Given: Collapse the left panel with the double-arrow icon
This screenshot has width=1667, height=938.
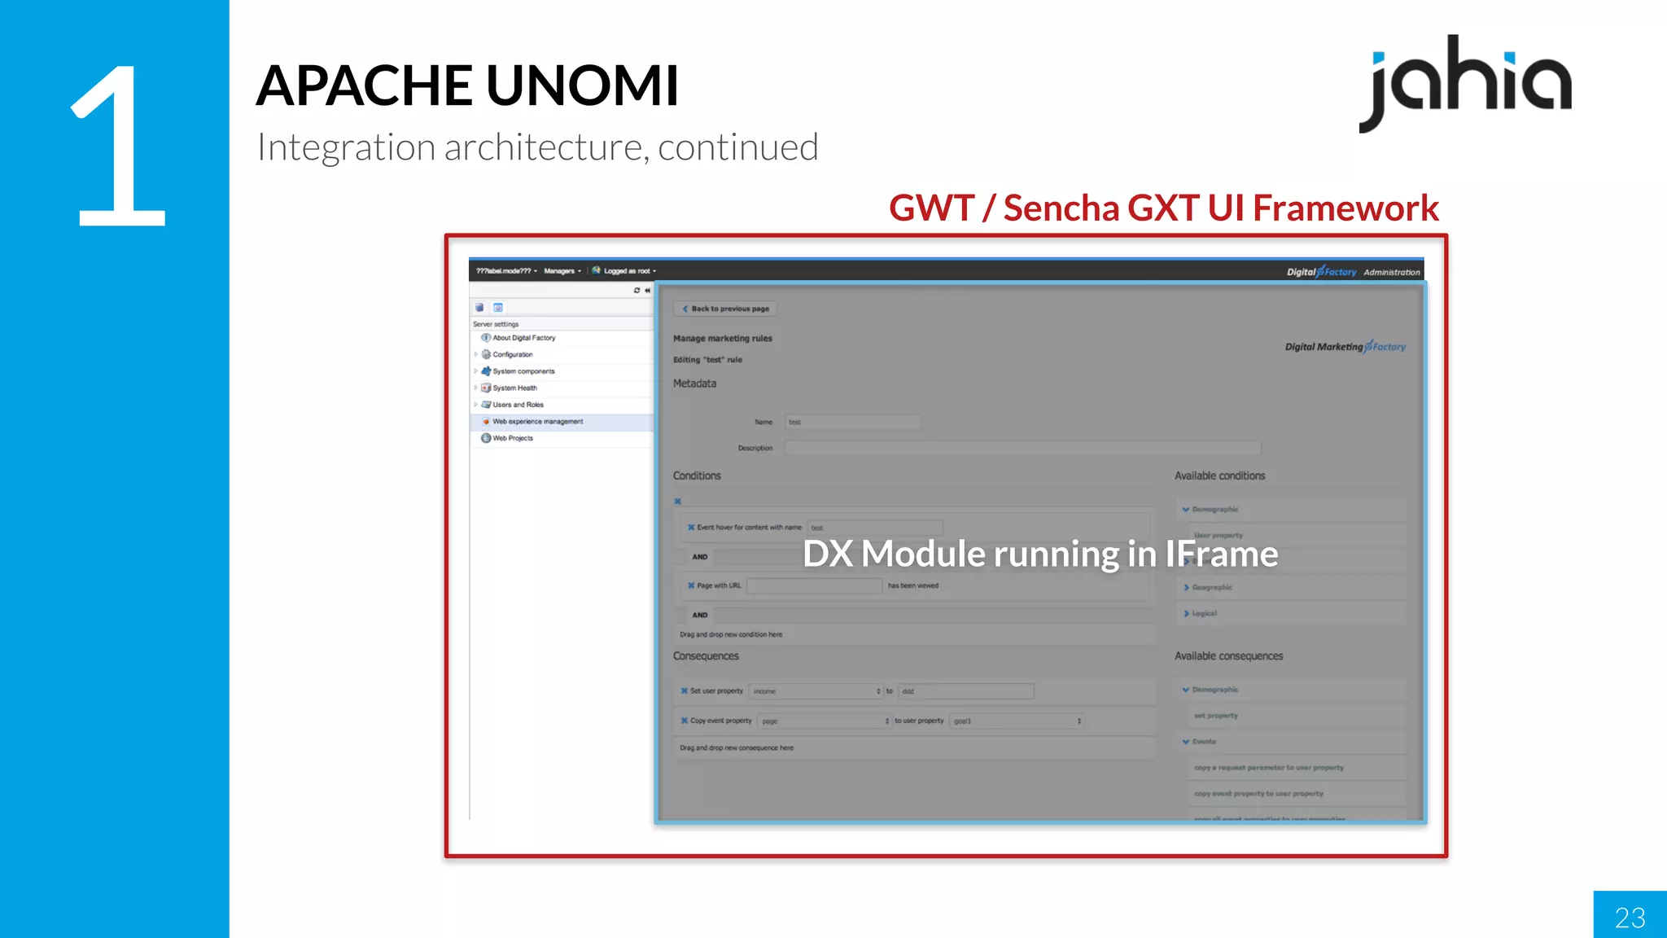Looking at the screenshot, I should click(x=648, y=291).
